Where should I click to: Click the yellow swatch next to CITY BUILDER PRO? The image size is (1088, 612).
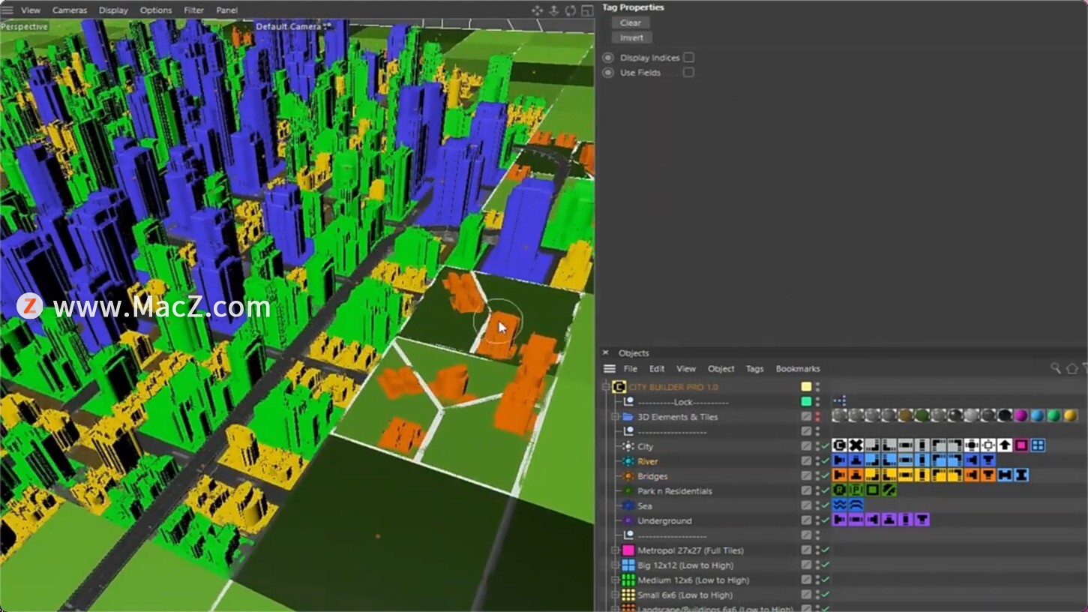(x=805, y=386)
